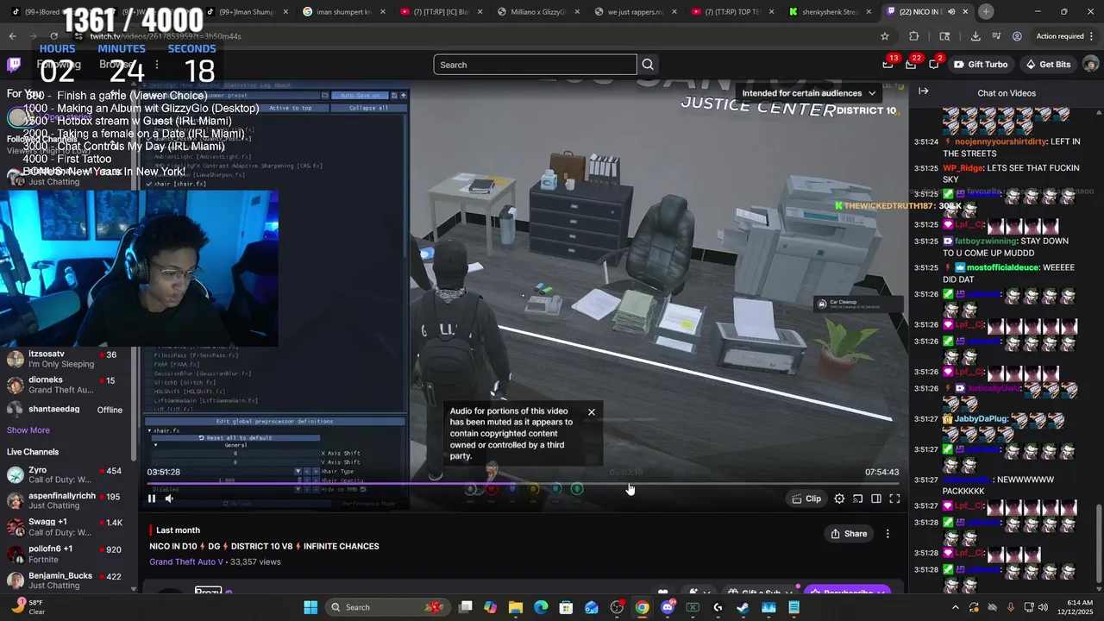Open the user avatar menu
This screenshot has height=621, width=1104.
[1090, 65]
